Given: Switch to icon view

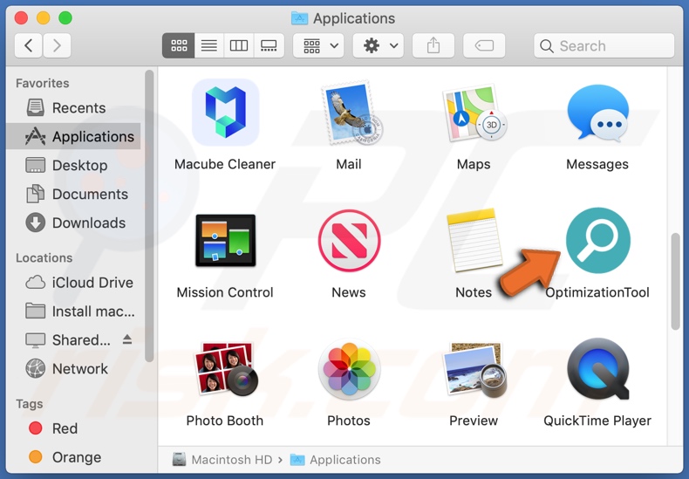Looking at the screenshot, I should click(x=179, y=45).
